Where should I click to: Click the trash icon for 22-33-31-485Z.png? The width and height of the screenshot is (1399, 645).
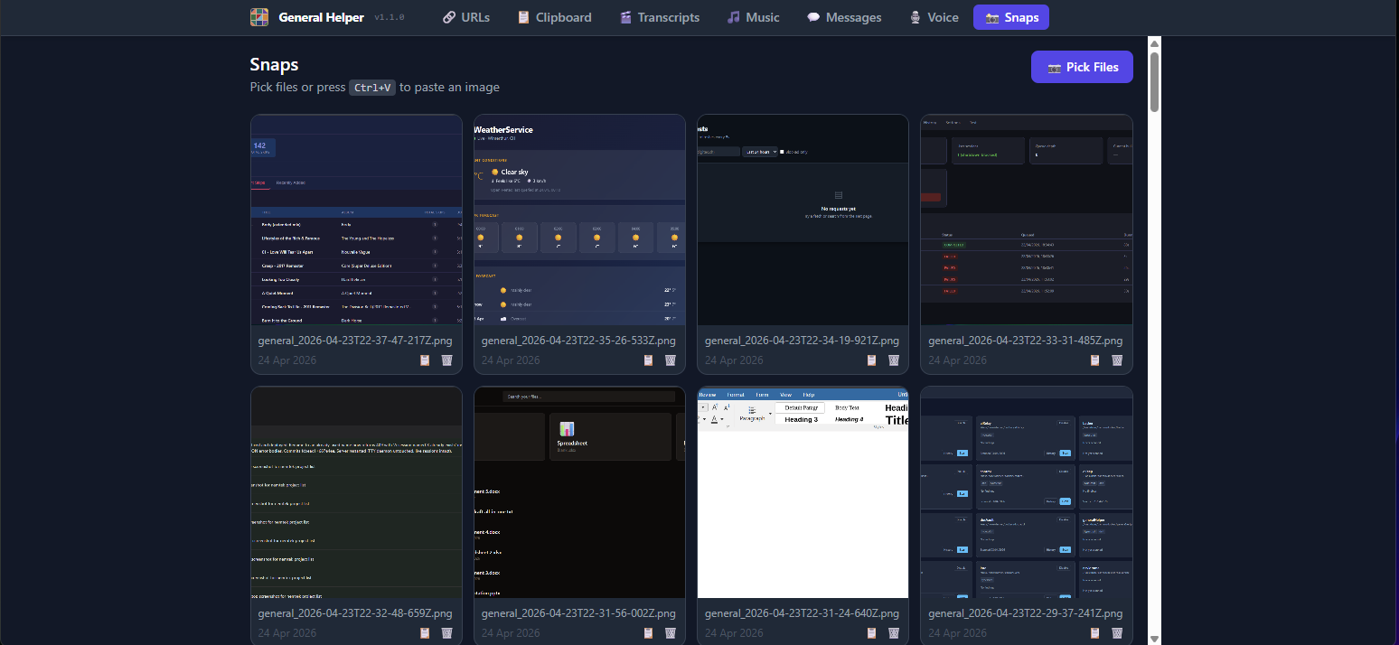1117,360
